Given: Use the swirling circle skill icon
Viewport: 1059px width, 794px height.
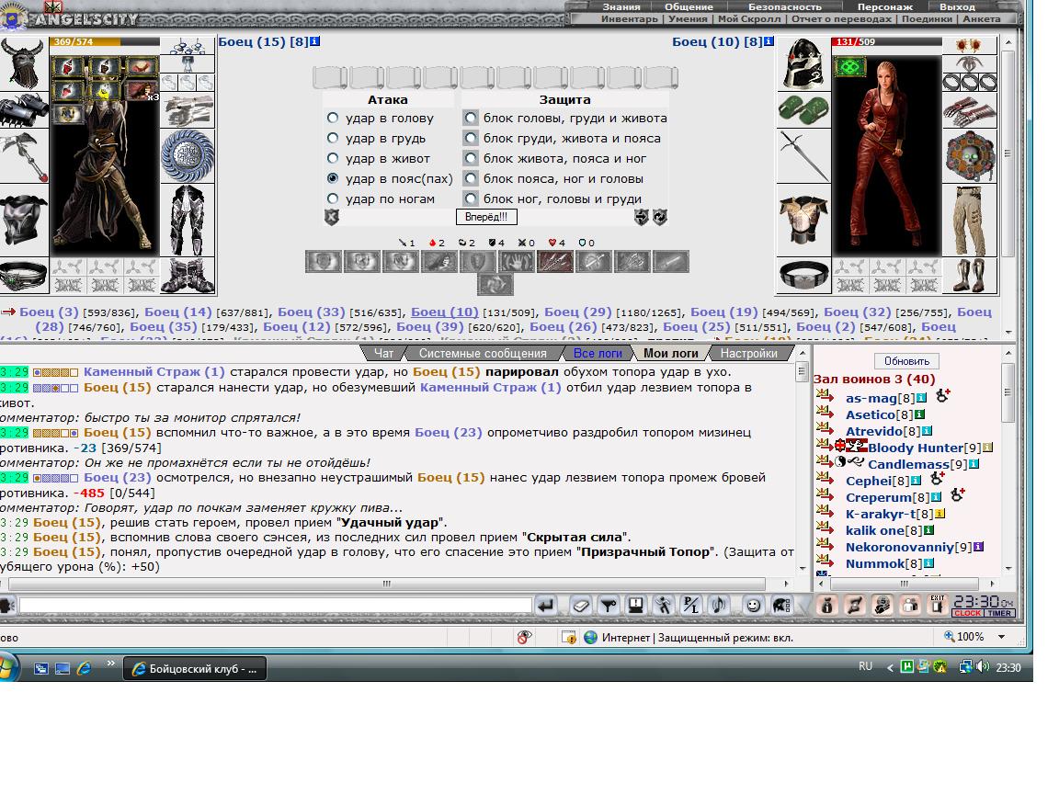Looking at the screenshot, I should point(495,284).
